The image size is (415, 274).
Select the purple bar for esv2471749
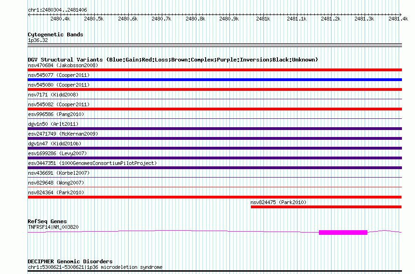tap(214, 138)
